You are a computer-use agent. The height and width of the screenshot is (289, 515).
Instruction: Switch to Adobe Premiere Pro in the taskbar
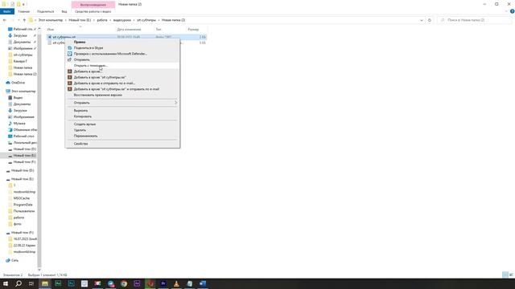[x=163, y=283]
